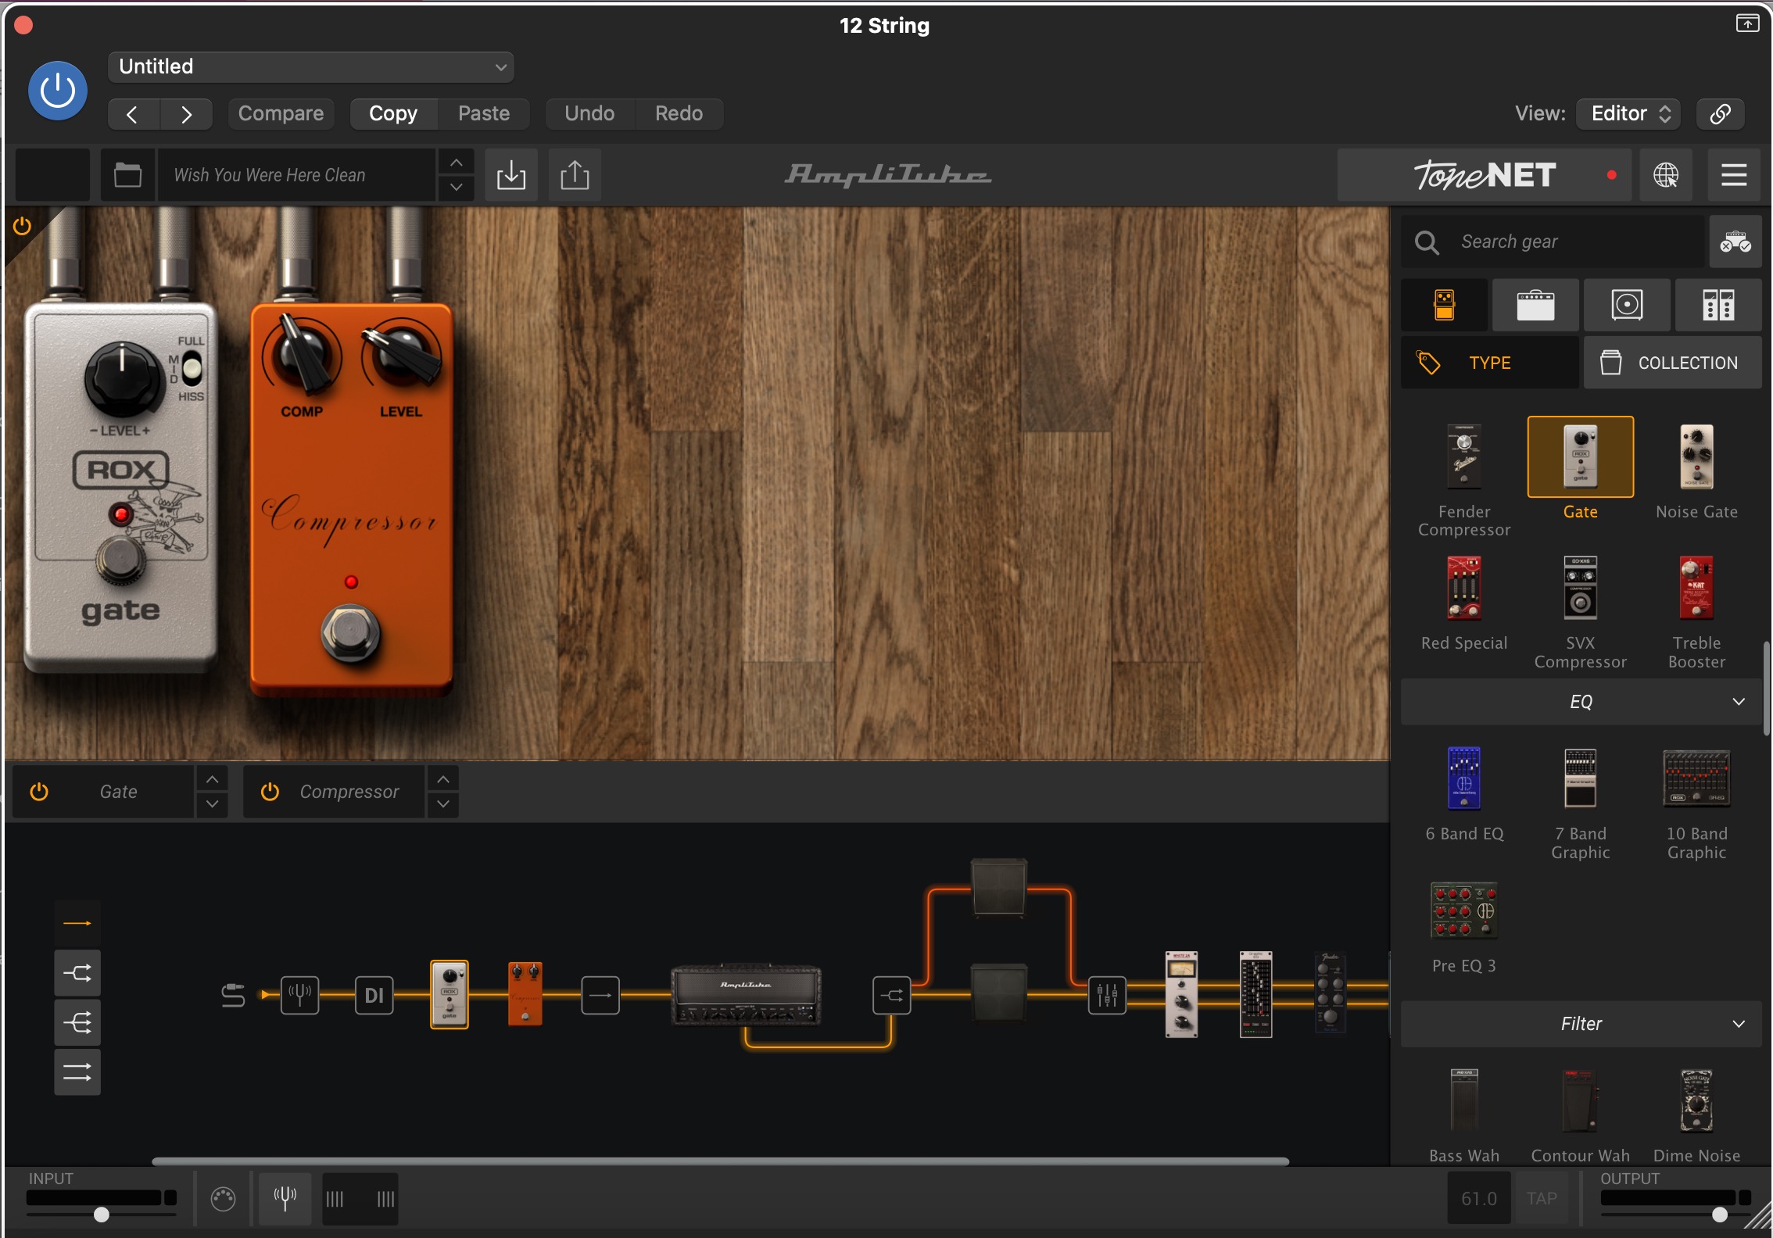Select the preset name Wish You Were Here Clean
The width and height of the screenshot is (1773, 1238).
pos(297,175)
